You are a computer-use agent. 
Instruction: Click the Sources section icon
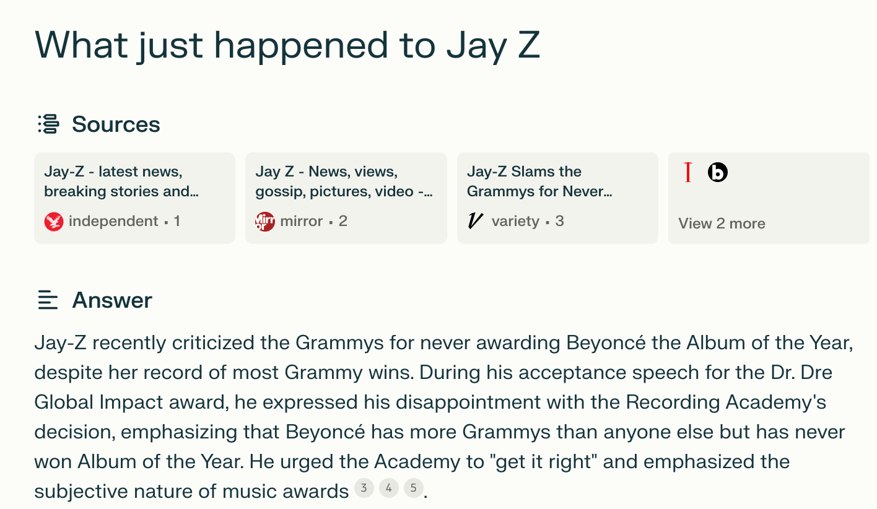(x=47, y=124)
